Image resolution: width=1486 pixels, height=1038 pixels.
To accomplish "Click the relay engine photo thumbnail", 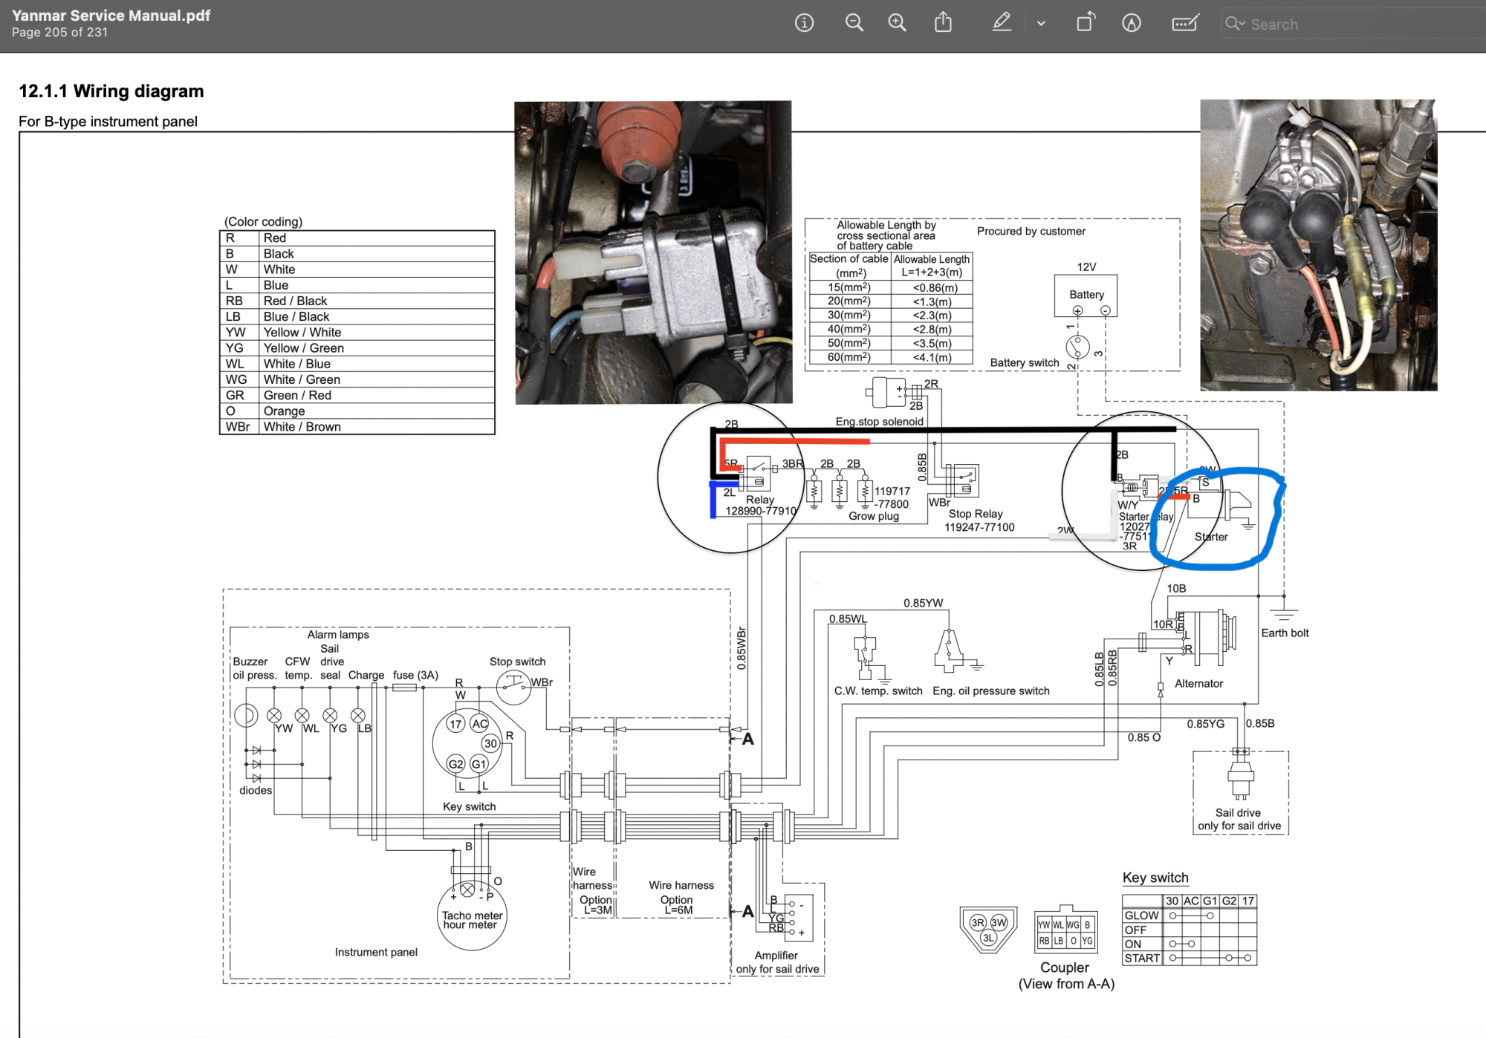I will 653,252.
